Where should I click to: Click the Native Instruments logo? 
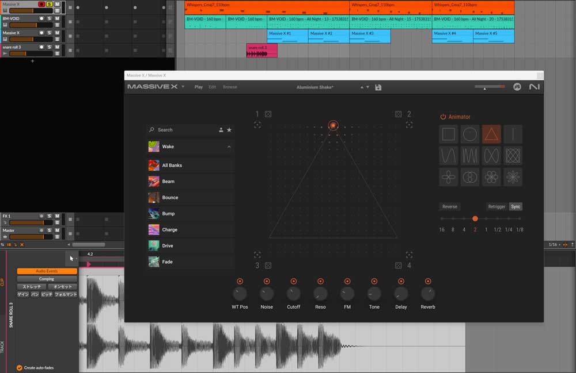pyautogui.click(x=534, y=87)
